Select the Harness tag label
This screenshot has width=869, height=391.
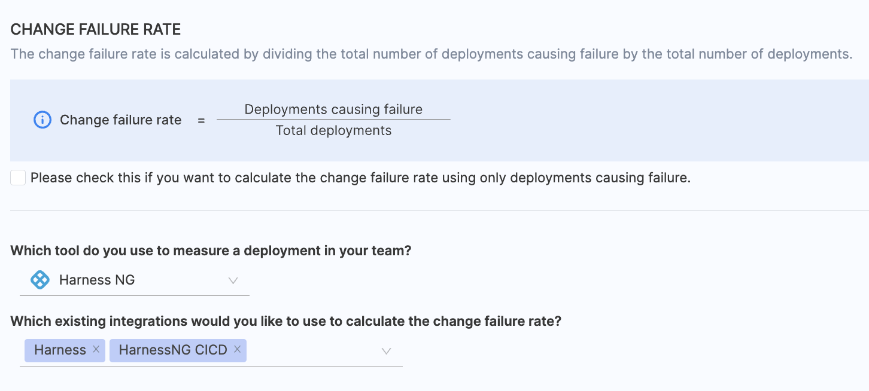60,350
